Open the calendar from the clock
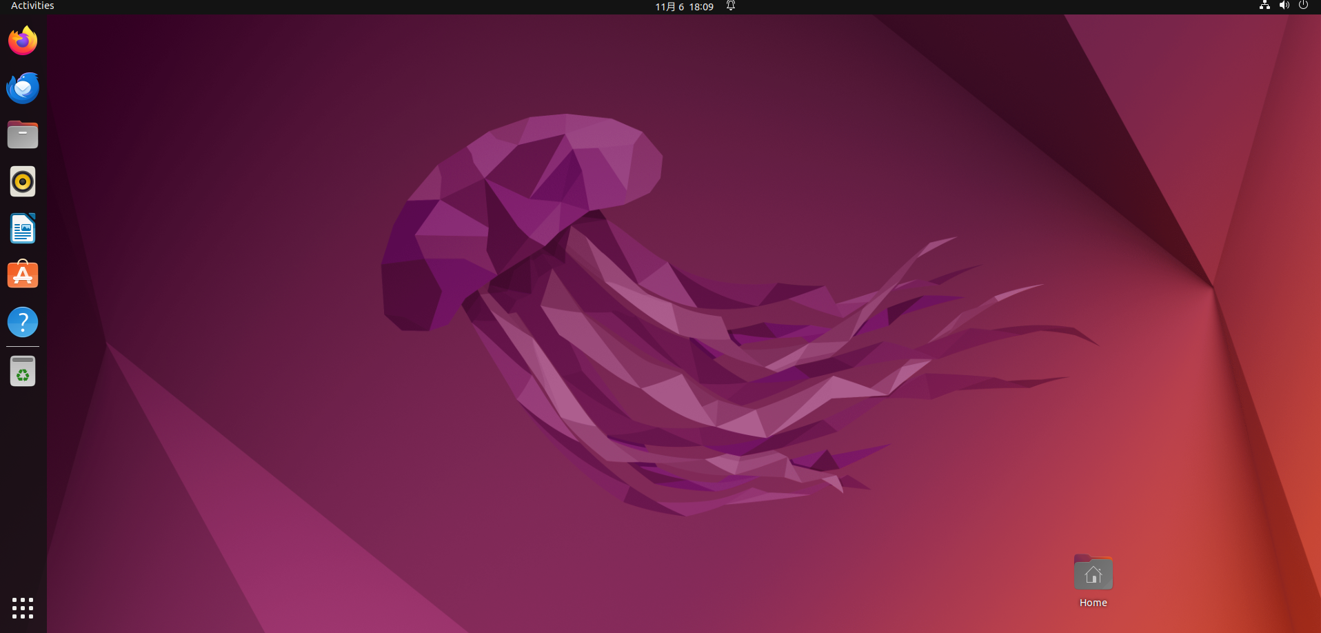The width and height of the screenshot is (1321, 633). [684, 6]
